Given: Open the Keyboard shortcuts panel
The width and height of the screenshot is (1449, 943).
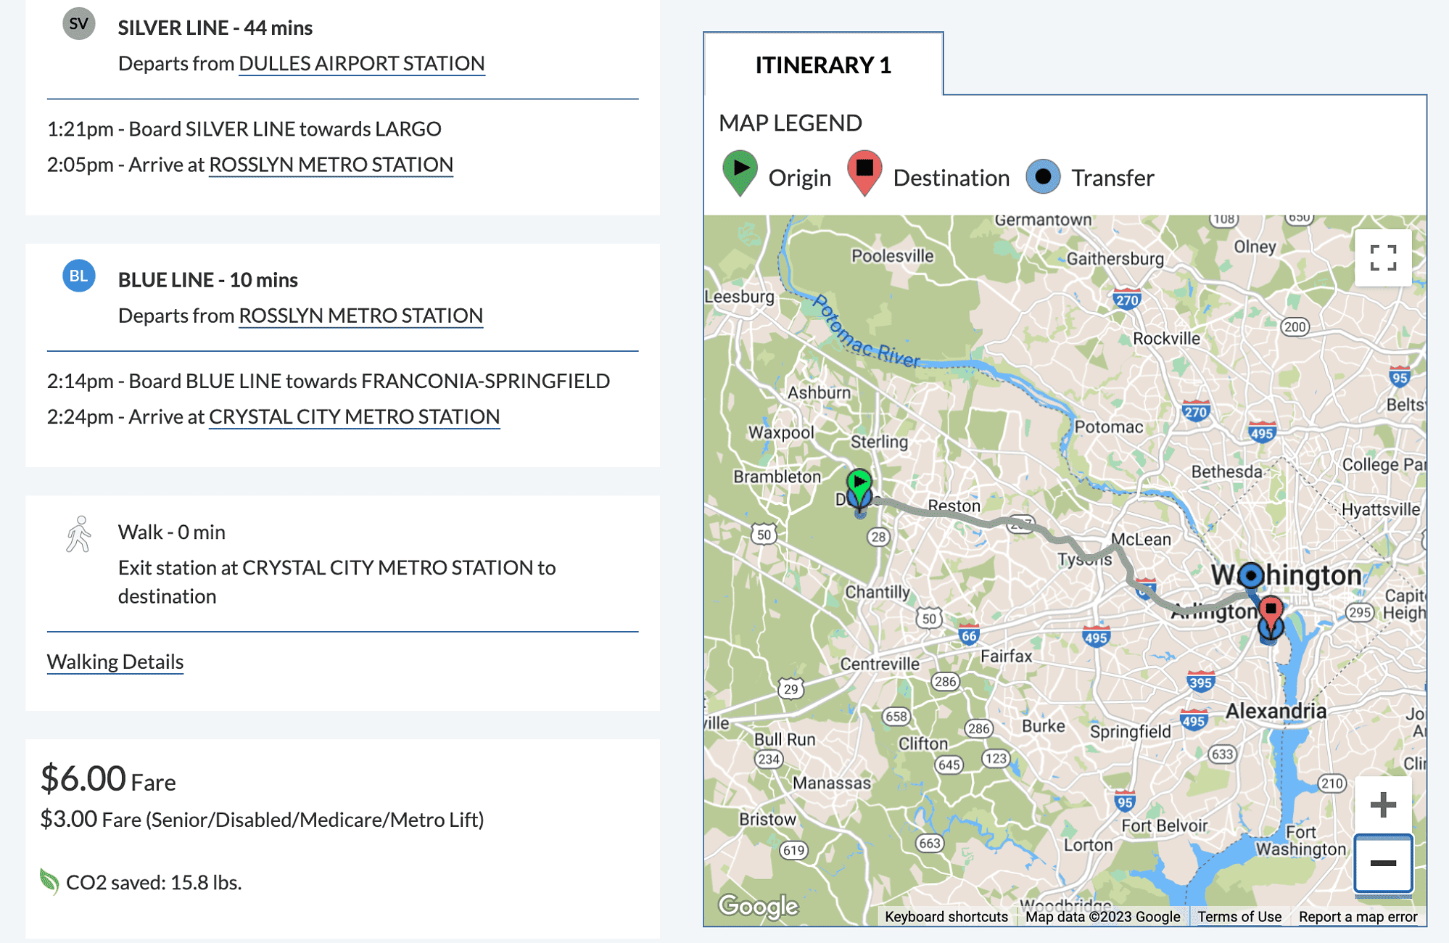Looking at the screenshot, I should [945, 916].
